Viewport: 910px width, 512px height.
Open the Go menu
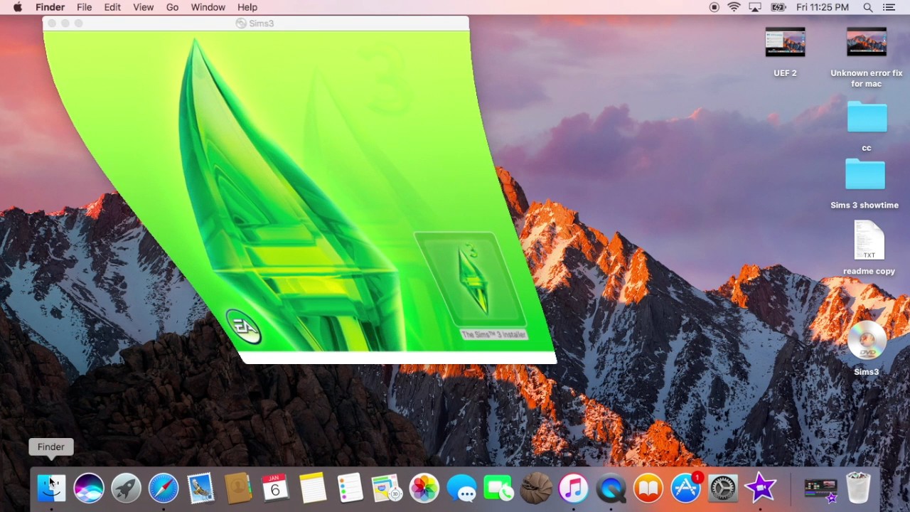pos(172,7)
